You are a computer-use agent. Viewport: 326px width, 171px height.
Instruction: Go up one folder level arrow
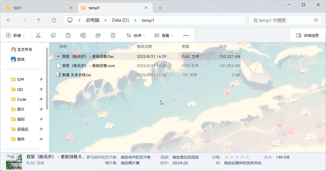(39, 20)
